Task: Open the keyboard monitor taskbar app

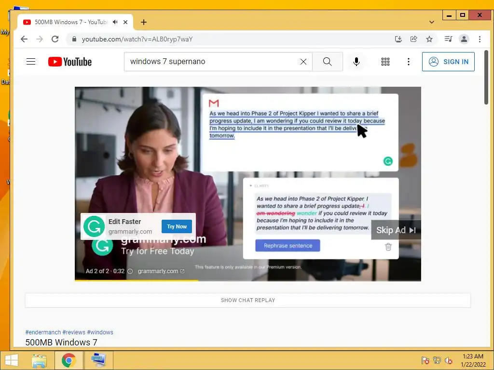Action: pyautogui.click(x=98, y=360)
